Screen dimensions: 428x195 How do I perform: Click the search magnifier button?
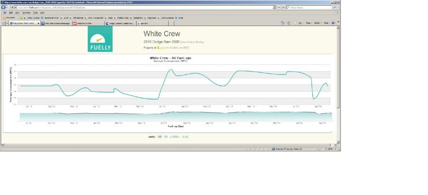coord(334,7)
